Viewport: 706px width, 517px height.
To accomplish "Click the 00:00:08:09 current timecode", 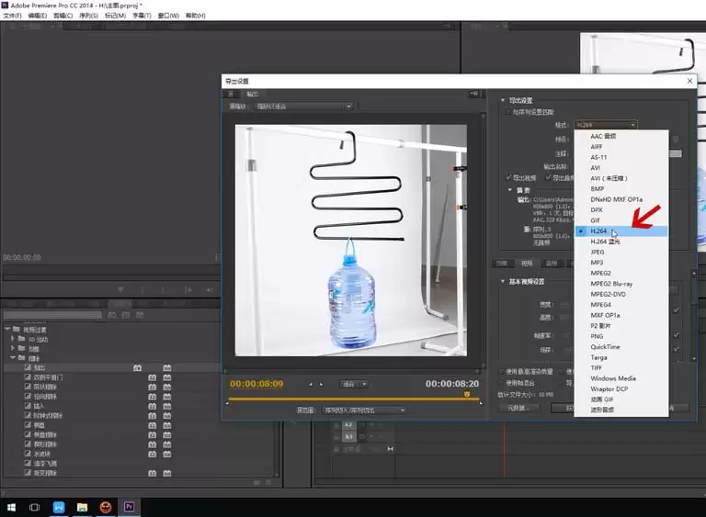I will 256,384.
